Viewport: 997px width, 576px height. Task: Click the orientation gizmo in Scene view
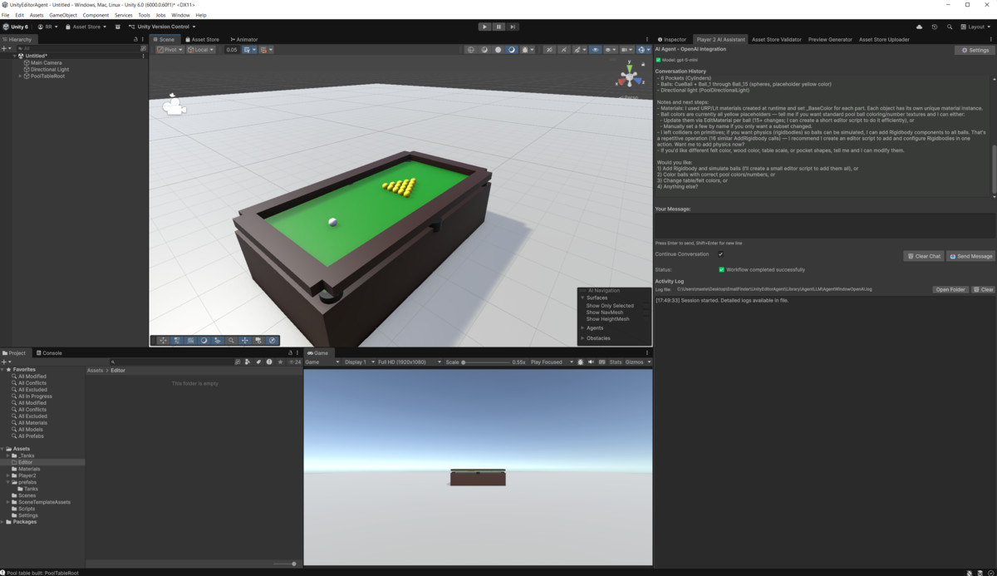point(629,76)
